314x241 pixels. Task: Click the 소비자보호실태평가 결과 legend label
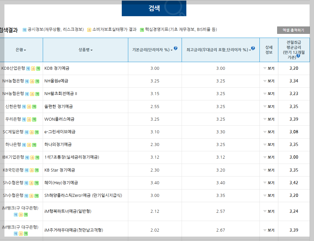(x=114, y=29)
